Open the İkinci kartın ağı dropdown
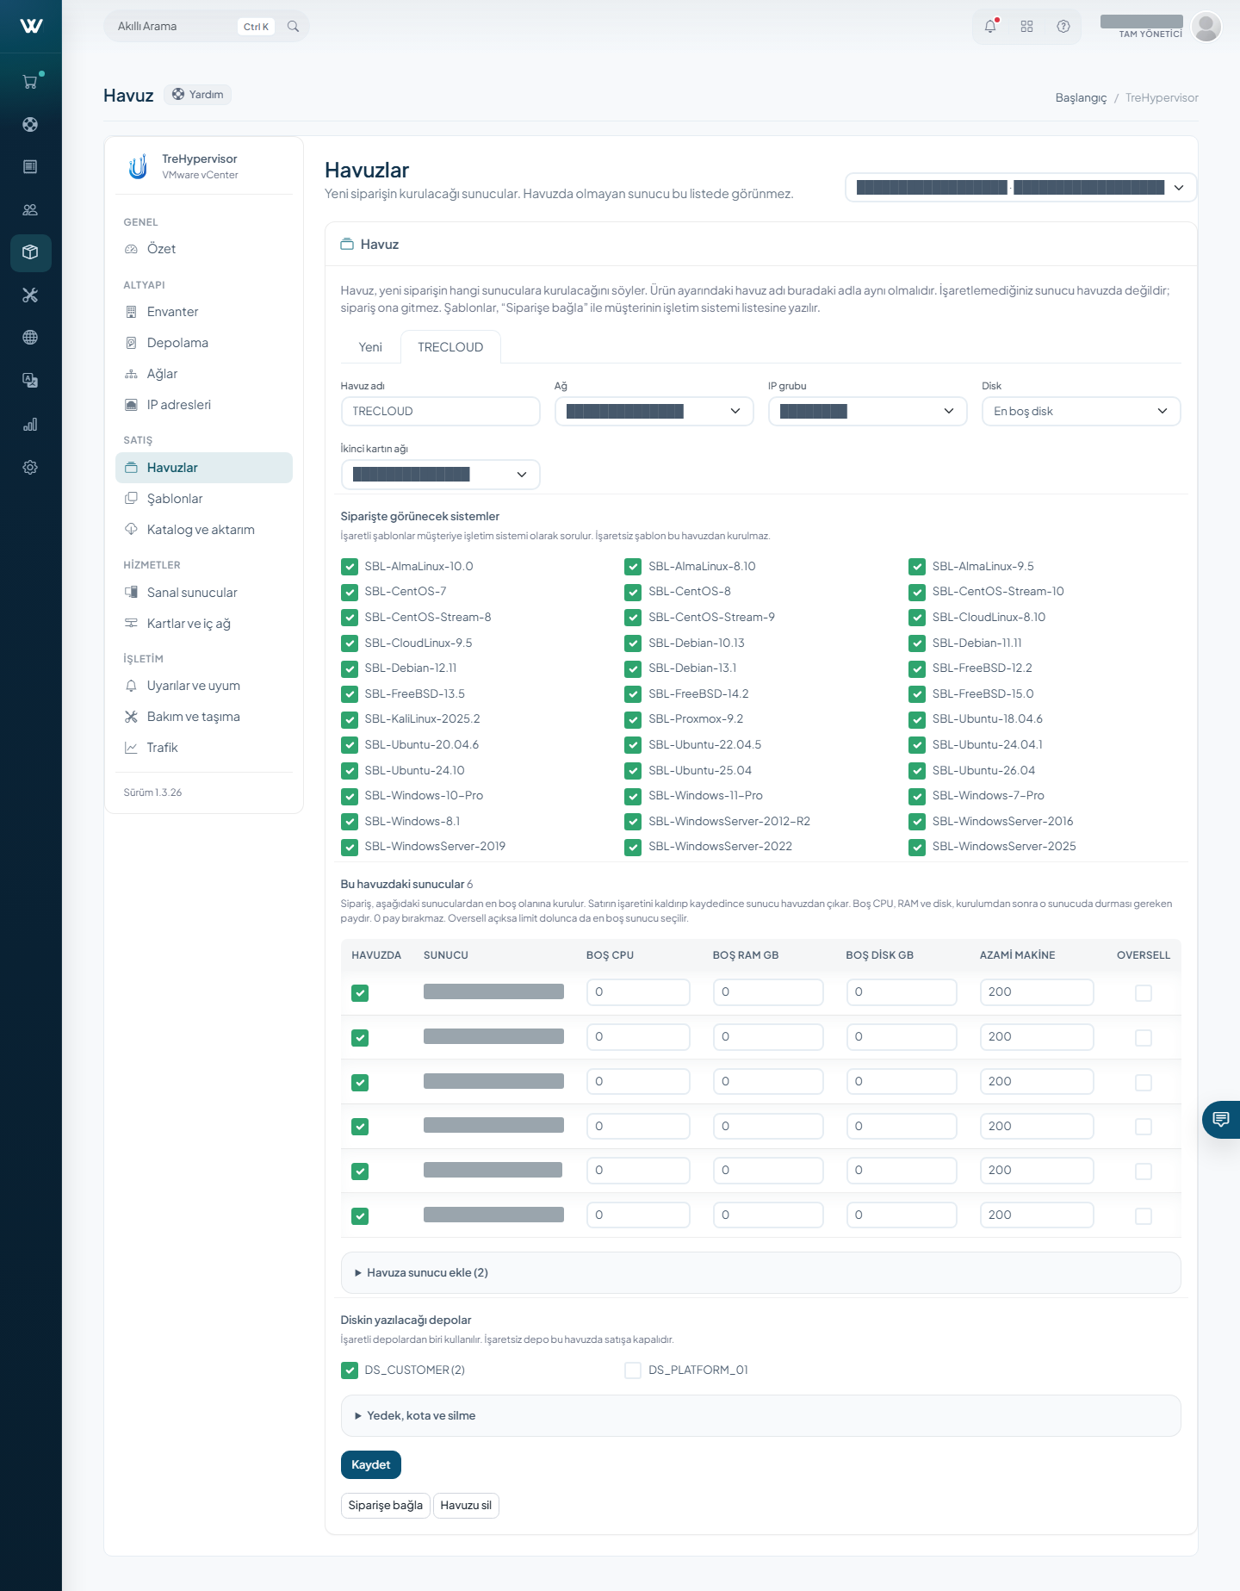 pos(441,475)
